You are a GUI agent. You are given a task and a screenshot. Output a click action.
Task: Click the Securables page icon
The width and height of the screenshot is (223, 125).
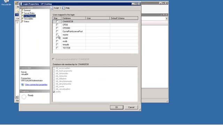(x=22, y=19)
